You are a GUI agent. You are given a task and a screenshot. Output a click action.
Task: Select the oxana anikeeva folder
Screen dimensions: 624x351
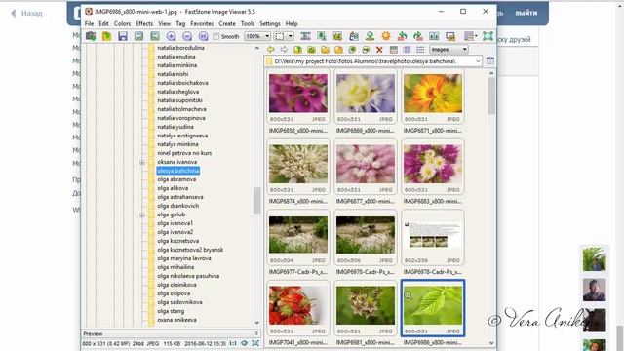[x=176, y=320]
